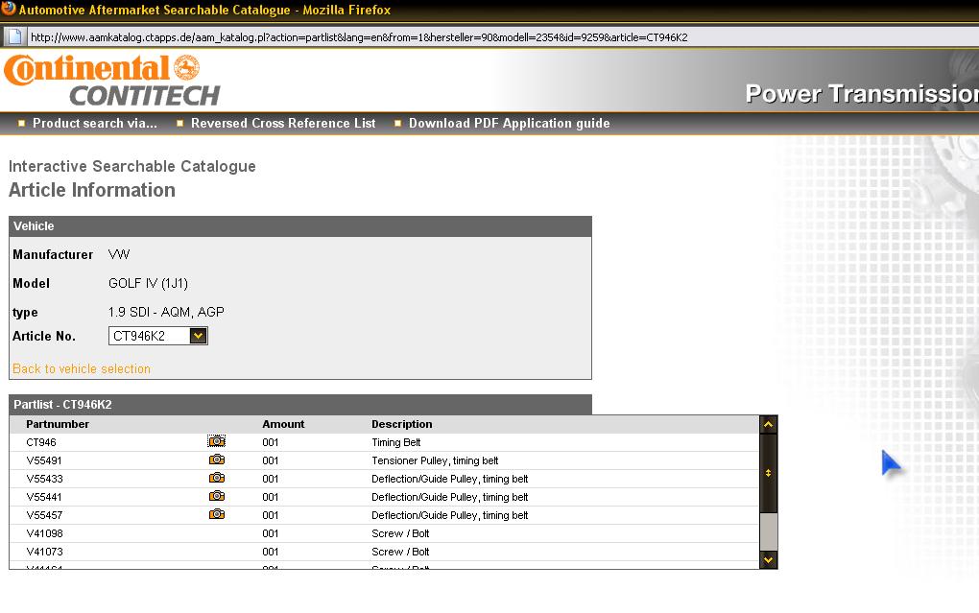
Task: Select part number V41073
Action: coord(44,552)
